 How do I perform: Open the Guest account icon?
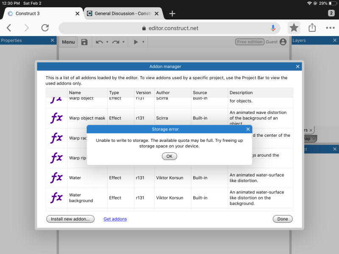point(283,42)
